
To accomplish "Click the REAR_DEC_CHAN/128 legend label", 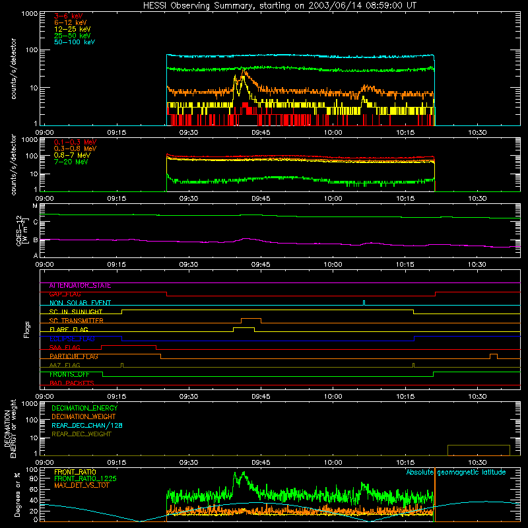I will coord(87,425).
